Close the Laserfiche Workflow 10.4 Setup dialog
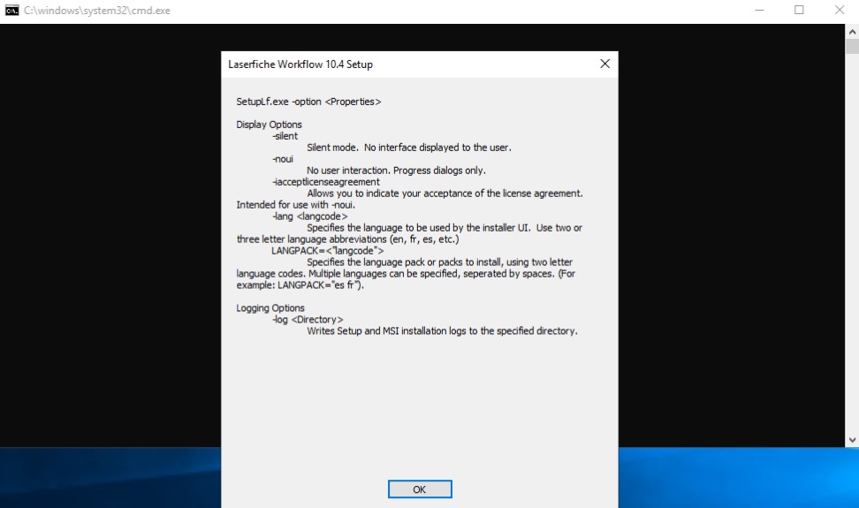Image resolution: width=859 pixels, height=508 pixels. (x=604, y=64)
